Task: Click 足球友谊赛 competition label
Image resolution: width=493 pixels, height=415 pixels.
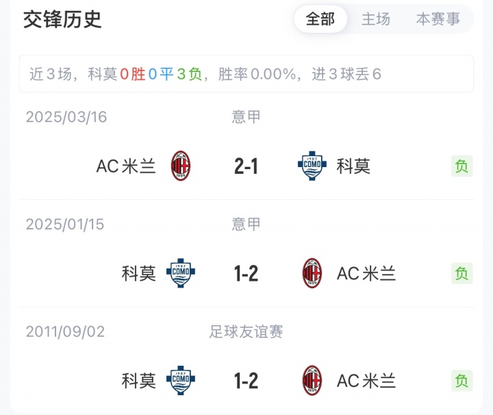Action: coord(246,332)
